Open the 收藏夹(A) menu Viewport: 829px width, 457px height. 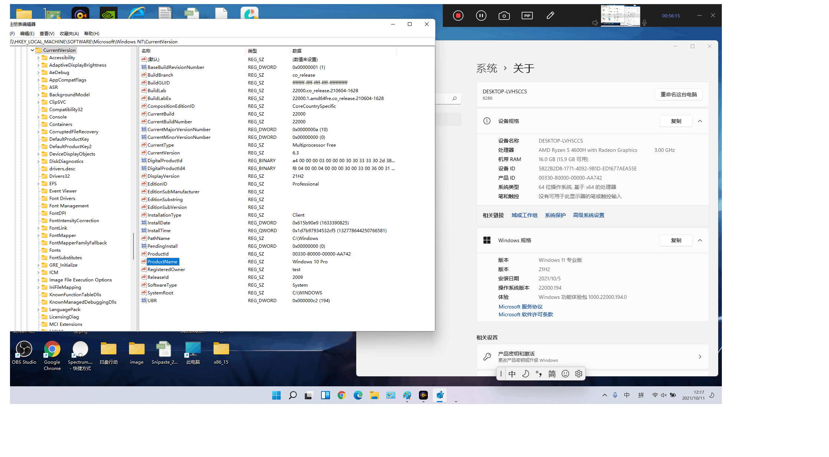69,33
